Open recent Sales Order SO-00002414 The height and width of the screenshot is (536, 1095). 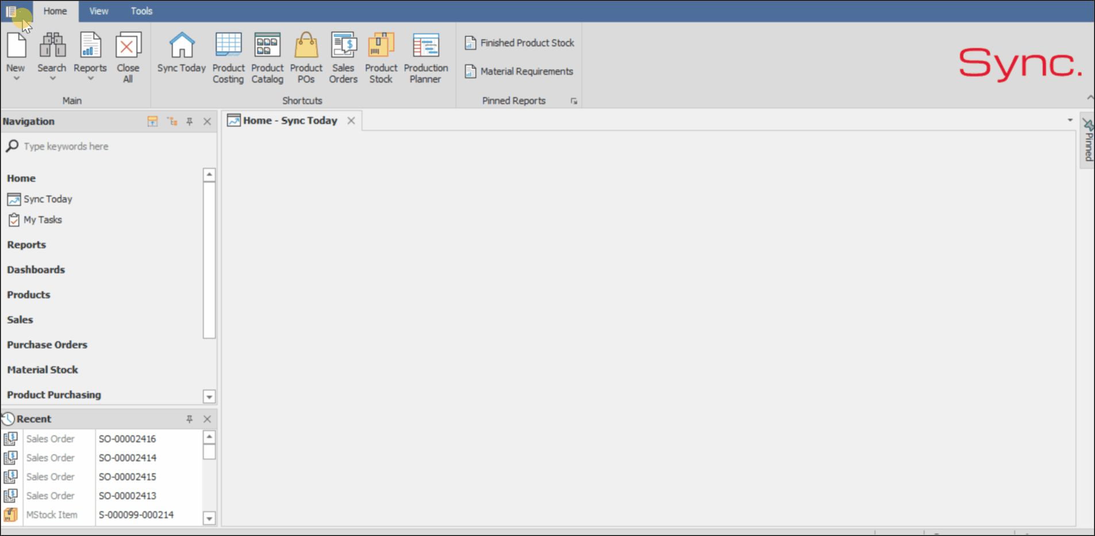pos(102,458)
